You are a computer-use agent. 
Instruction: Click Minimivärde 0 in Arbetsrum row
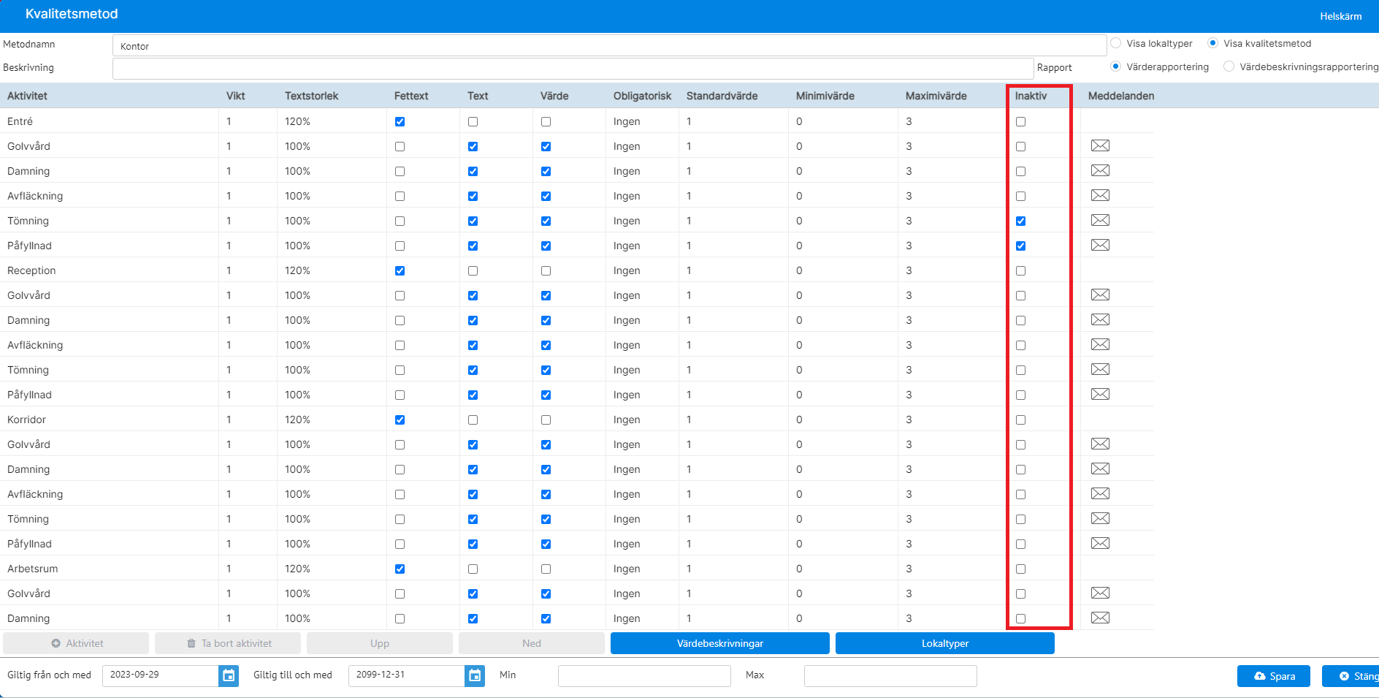pyautogui.click(x=799, y=569)
